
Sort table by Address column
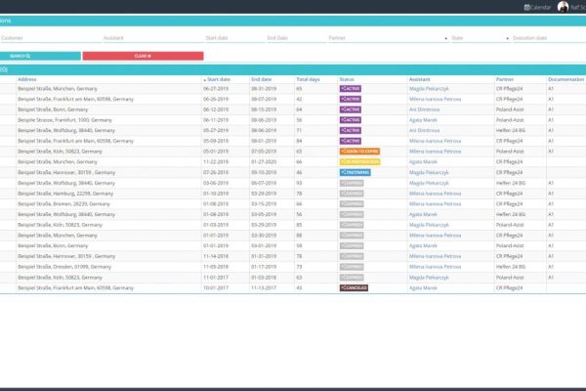point(27,79)
